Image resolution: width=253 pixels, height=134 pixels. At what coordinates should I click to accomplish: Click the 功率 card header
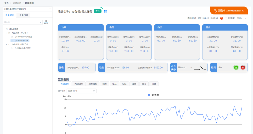click(x=81, y=28)
